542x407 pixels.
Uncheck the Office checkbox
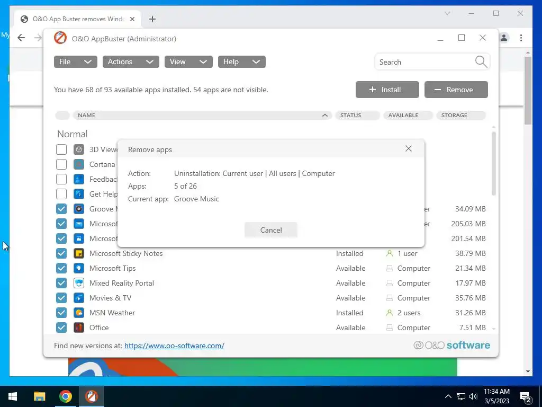point(61,328)
